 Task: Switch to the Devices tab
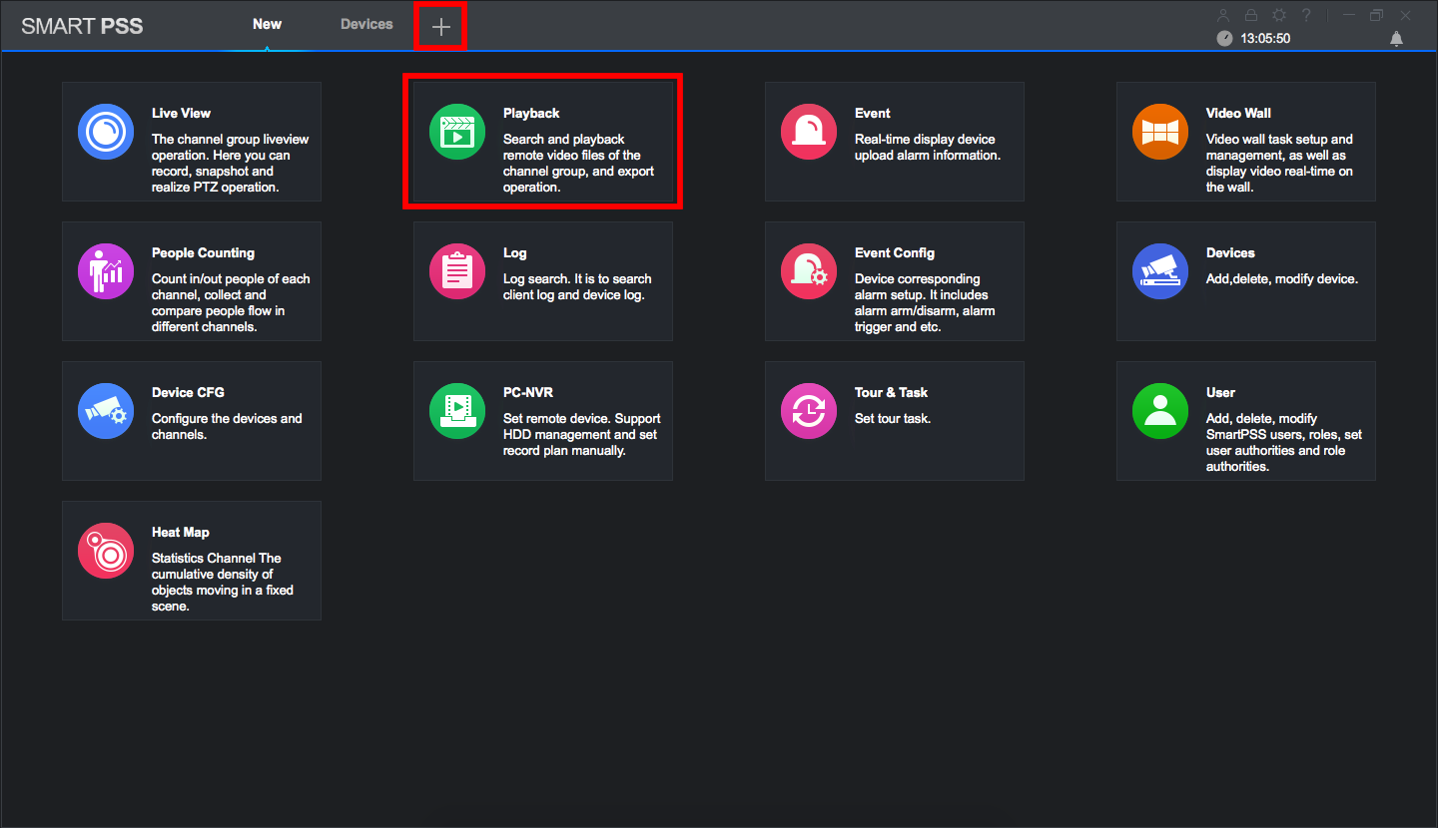coord(366,24)
